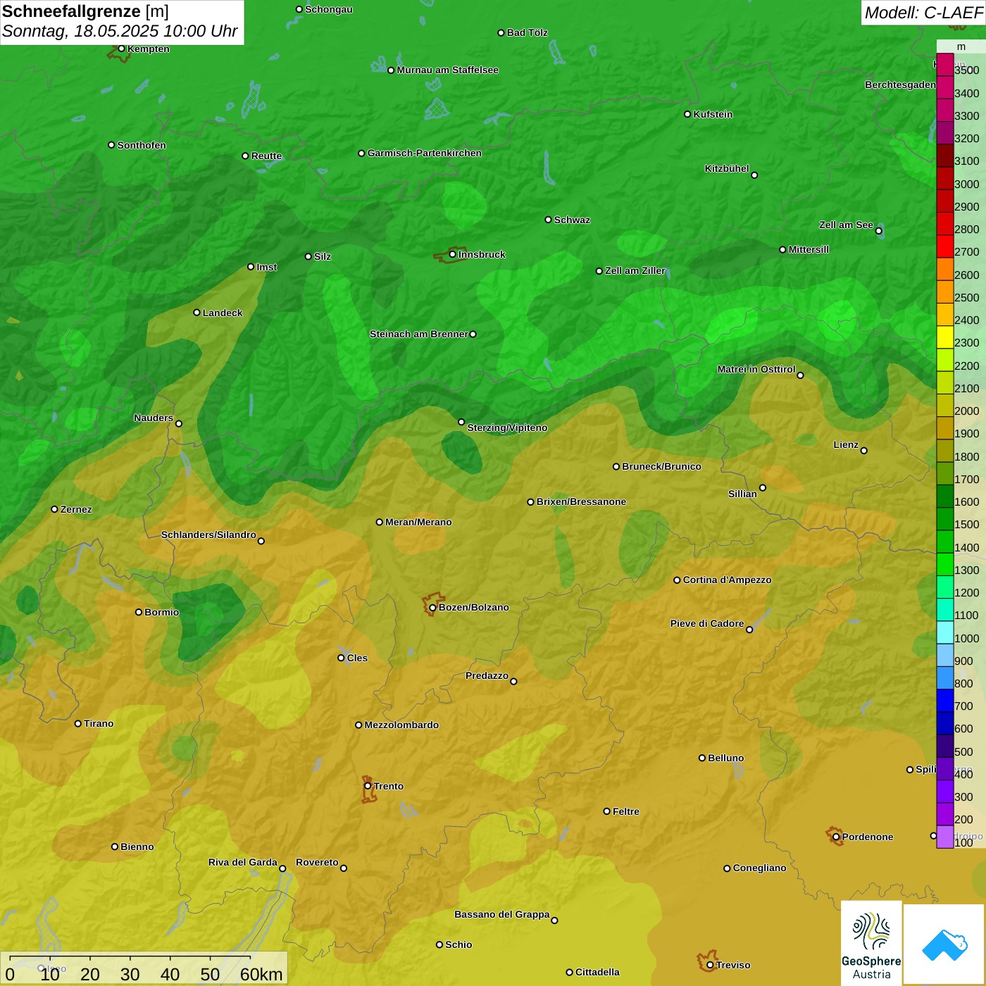Click the 'Kufstein' city label
The width and height of the screenshot is (986, 986).
[713, 114]
